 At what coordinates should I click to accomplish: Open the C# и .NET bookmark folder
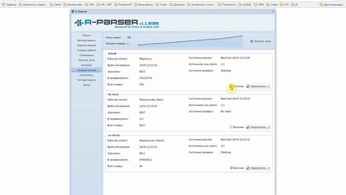tap(104, 4)
